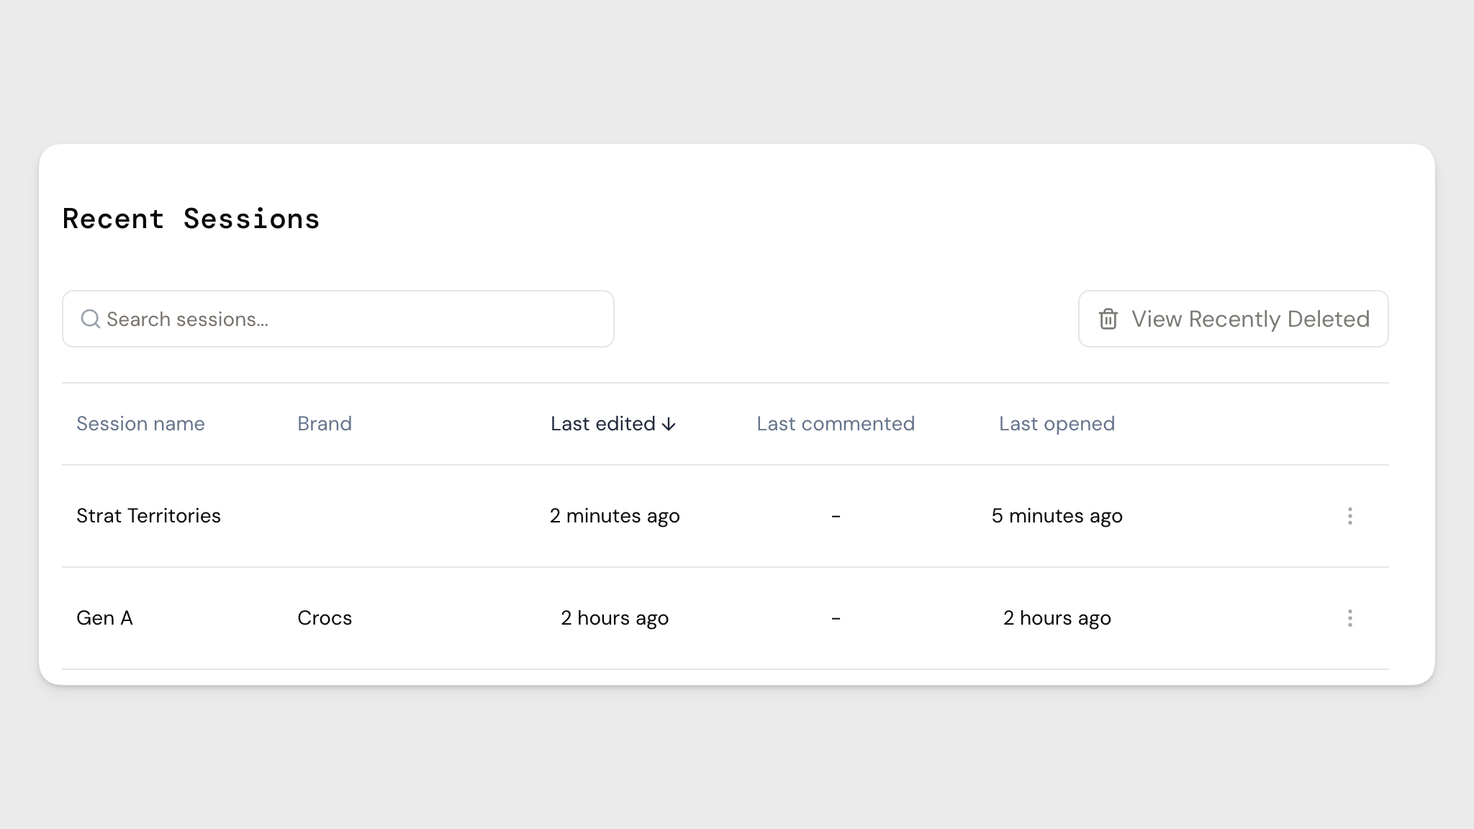Open the Strat Territories row options menu
Image resolution: width=1474 pixels, height=829 pixels.
(x=1349, y=516)
